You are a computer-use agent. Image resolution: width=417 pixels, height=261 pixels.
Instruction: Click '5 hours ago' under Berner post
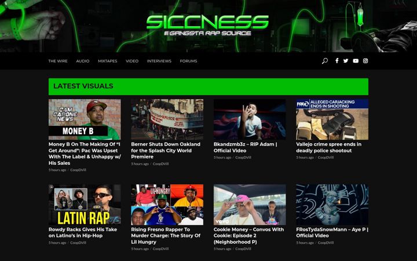[140, 164]
